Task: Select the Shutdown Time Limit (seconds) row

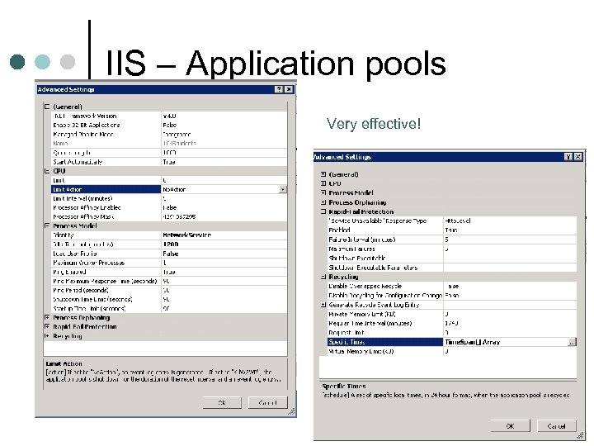Action: tap(169, 299)
